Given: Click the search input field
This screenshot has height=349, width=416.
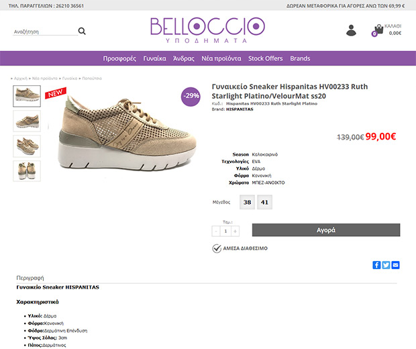Looking at the screenshot, I should click(x=44, y=32).
